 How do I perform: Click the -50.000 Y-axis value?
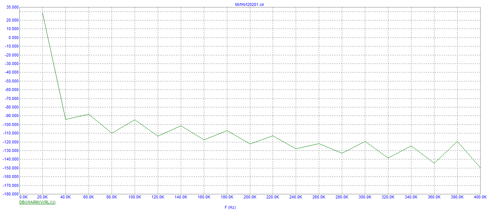12,81
